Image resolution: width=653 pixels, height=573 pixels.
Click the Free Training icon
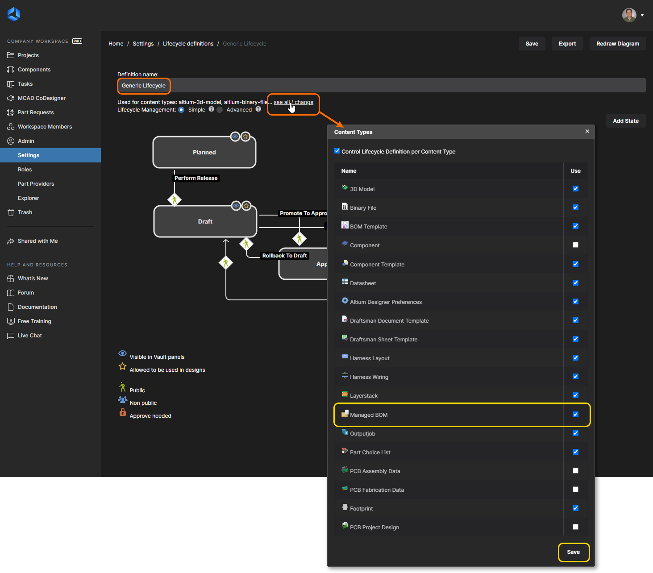[11, 321]
